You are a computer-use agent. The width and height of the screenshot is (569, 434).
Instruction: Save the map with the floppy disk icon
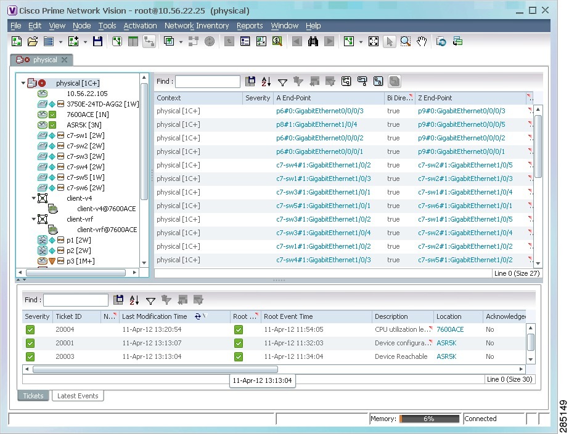97,41
